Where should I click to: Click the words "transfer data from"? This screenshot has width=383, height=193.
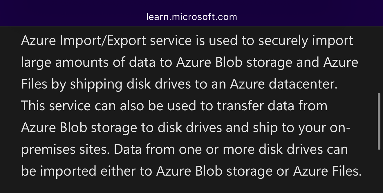point(272,106)
